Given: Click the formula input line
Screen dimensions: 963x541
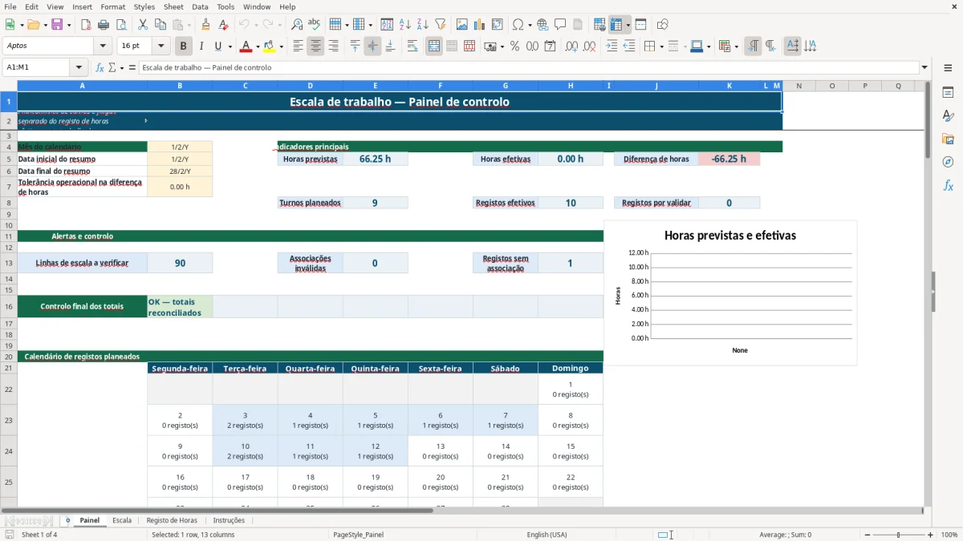Looking at the screenshot, I should [x=528, y=68].
